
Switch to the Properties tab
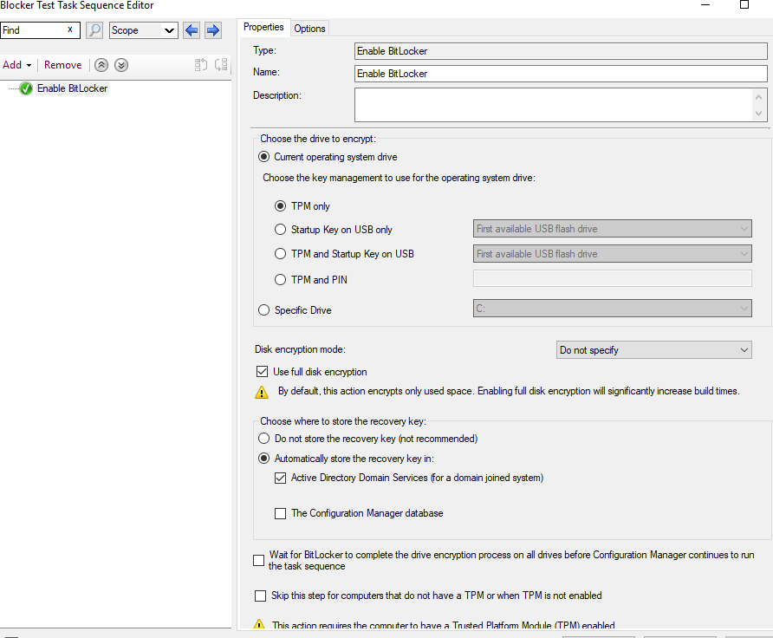(263, 27)
